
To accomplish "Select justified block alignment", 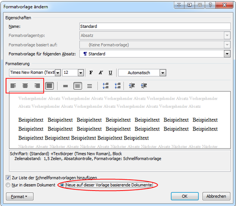I will pos(49,86).
